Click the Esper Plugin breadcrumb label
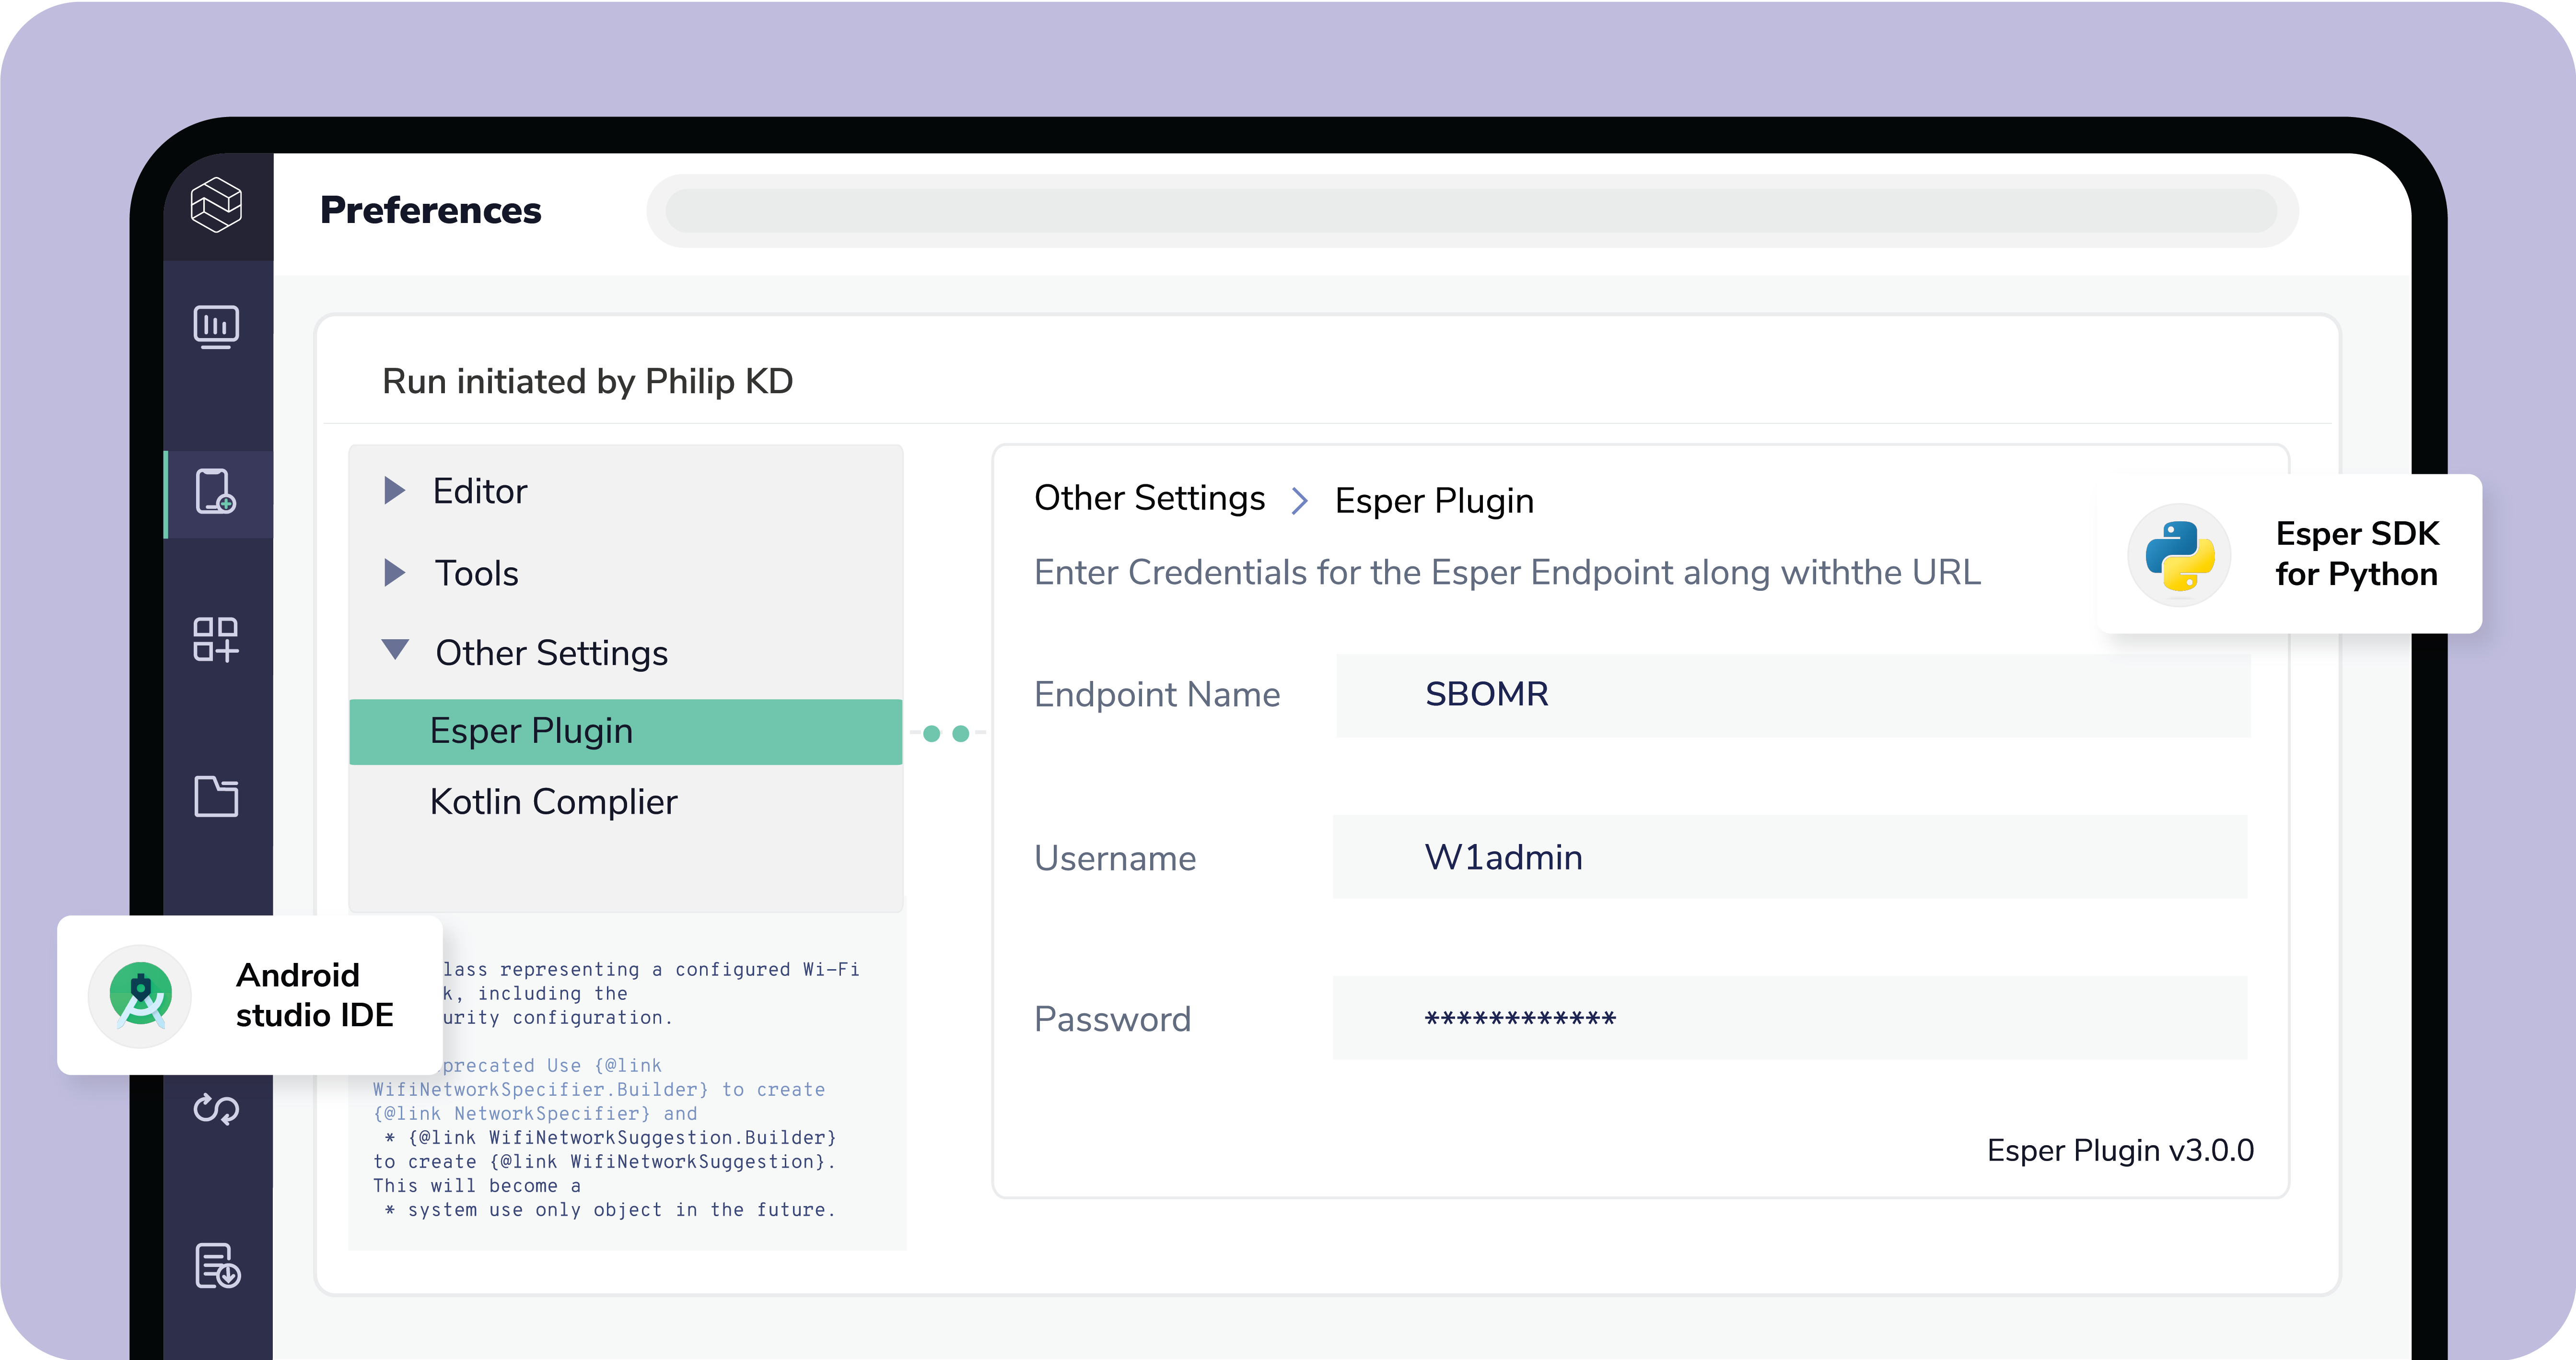The height and width of the screenshot is (1360, 2576). coord(1434,500)
